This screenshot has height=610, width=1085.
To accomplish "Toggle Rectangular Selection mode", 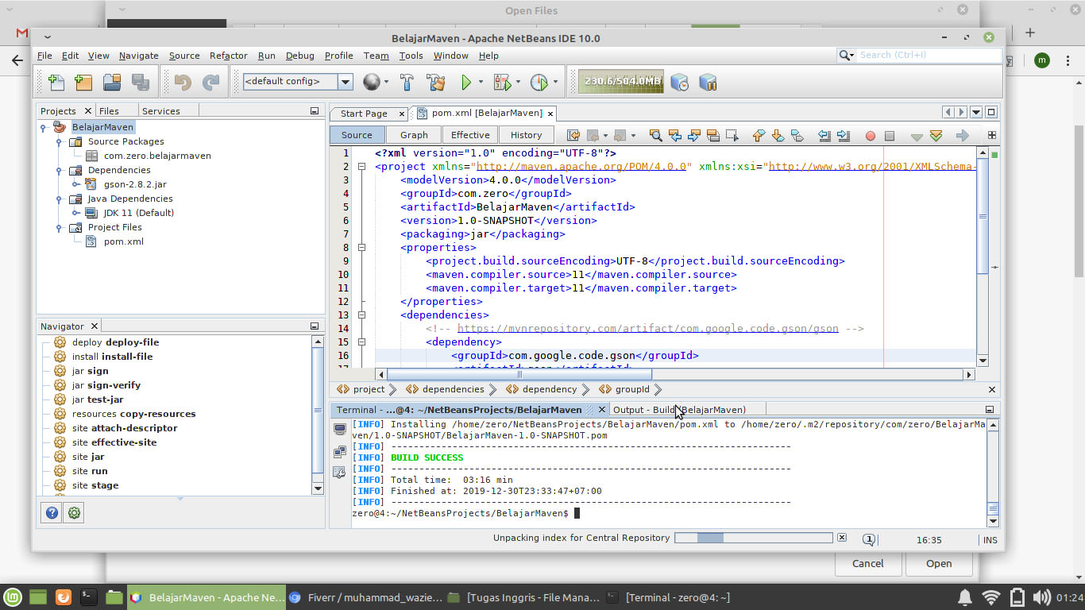I will [x=732, y=136].
